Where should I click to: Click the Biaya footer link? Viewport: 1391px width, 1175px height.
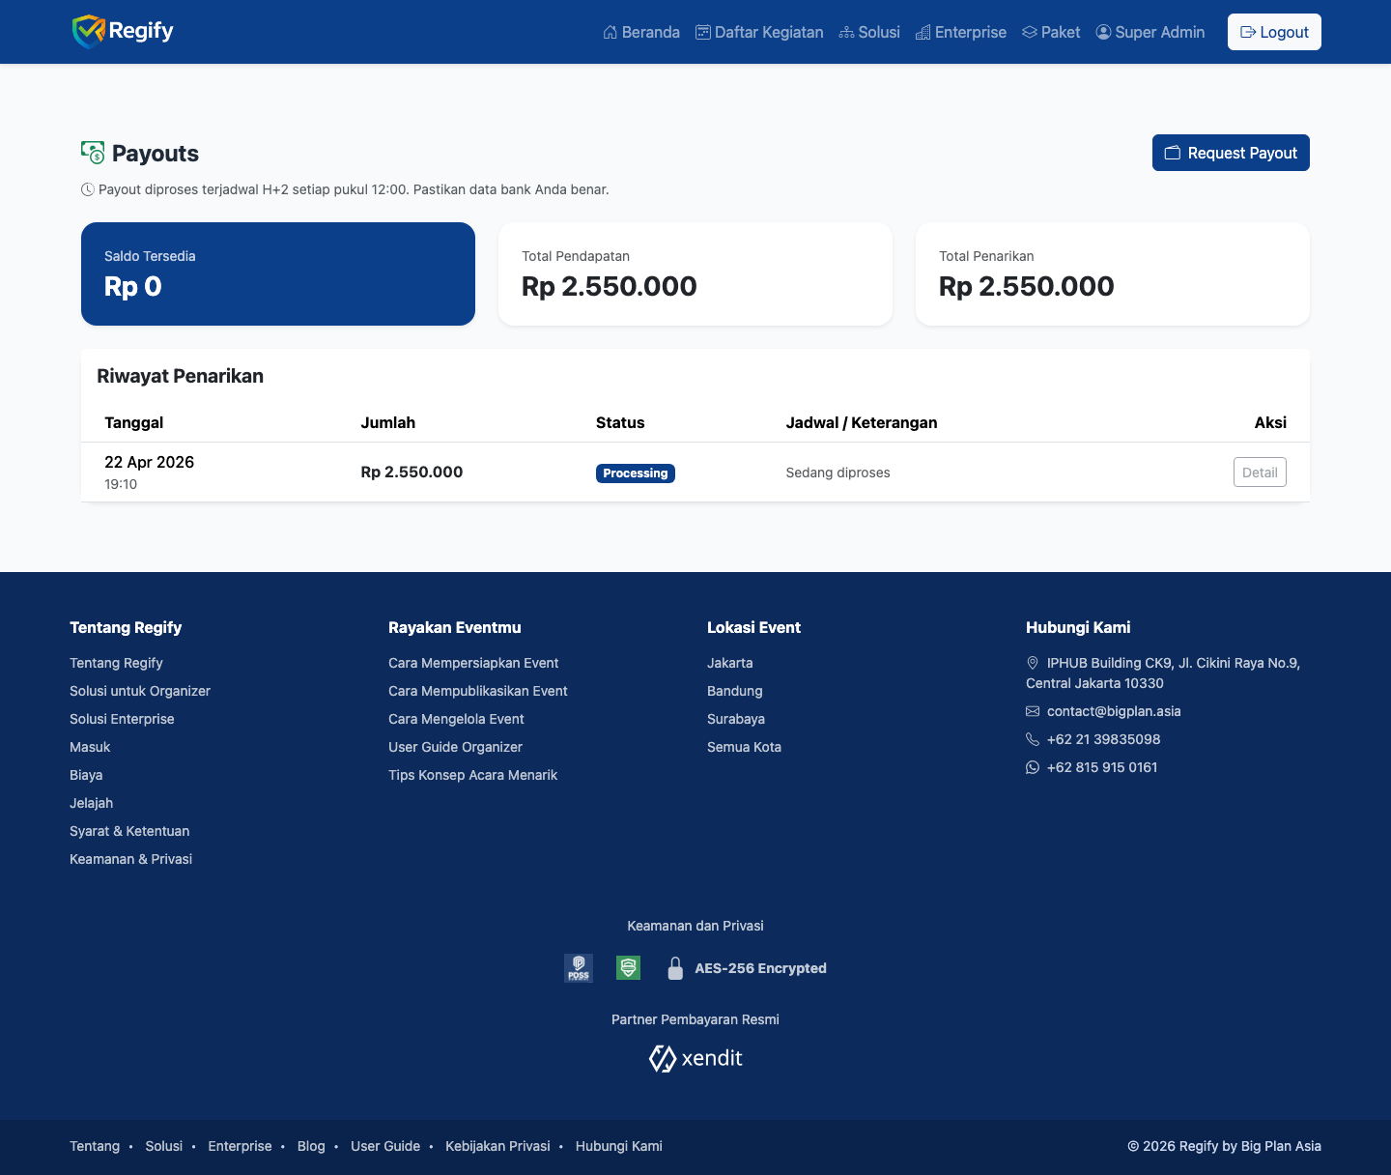coord(86,775)
